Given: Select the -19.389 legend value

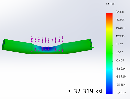Looking at the screenshot, I should [x=120, y=77].
